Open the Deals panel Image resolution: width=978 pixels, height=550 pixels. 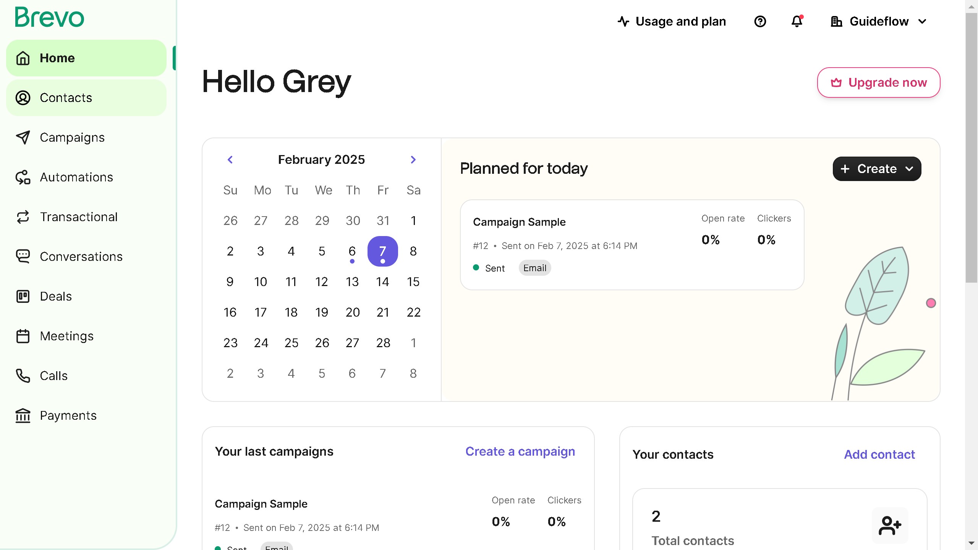coord(56,296)
